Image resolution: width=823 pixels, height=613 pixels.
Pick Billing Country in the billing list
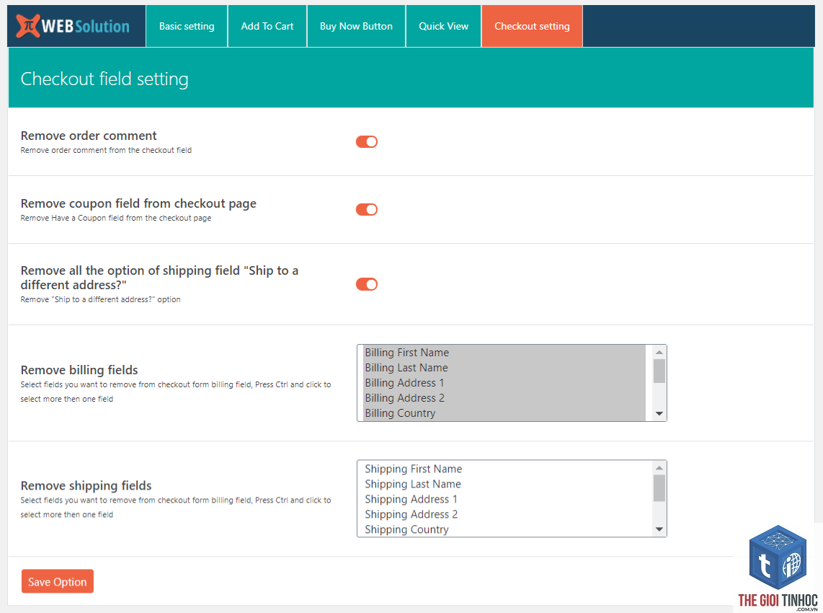tap(504, 413)
